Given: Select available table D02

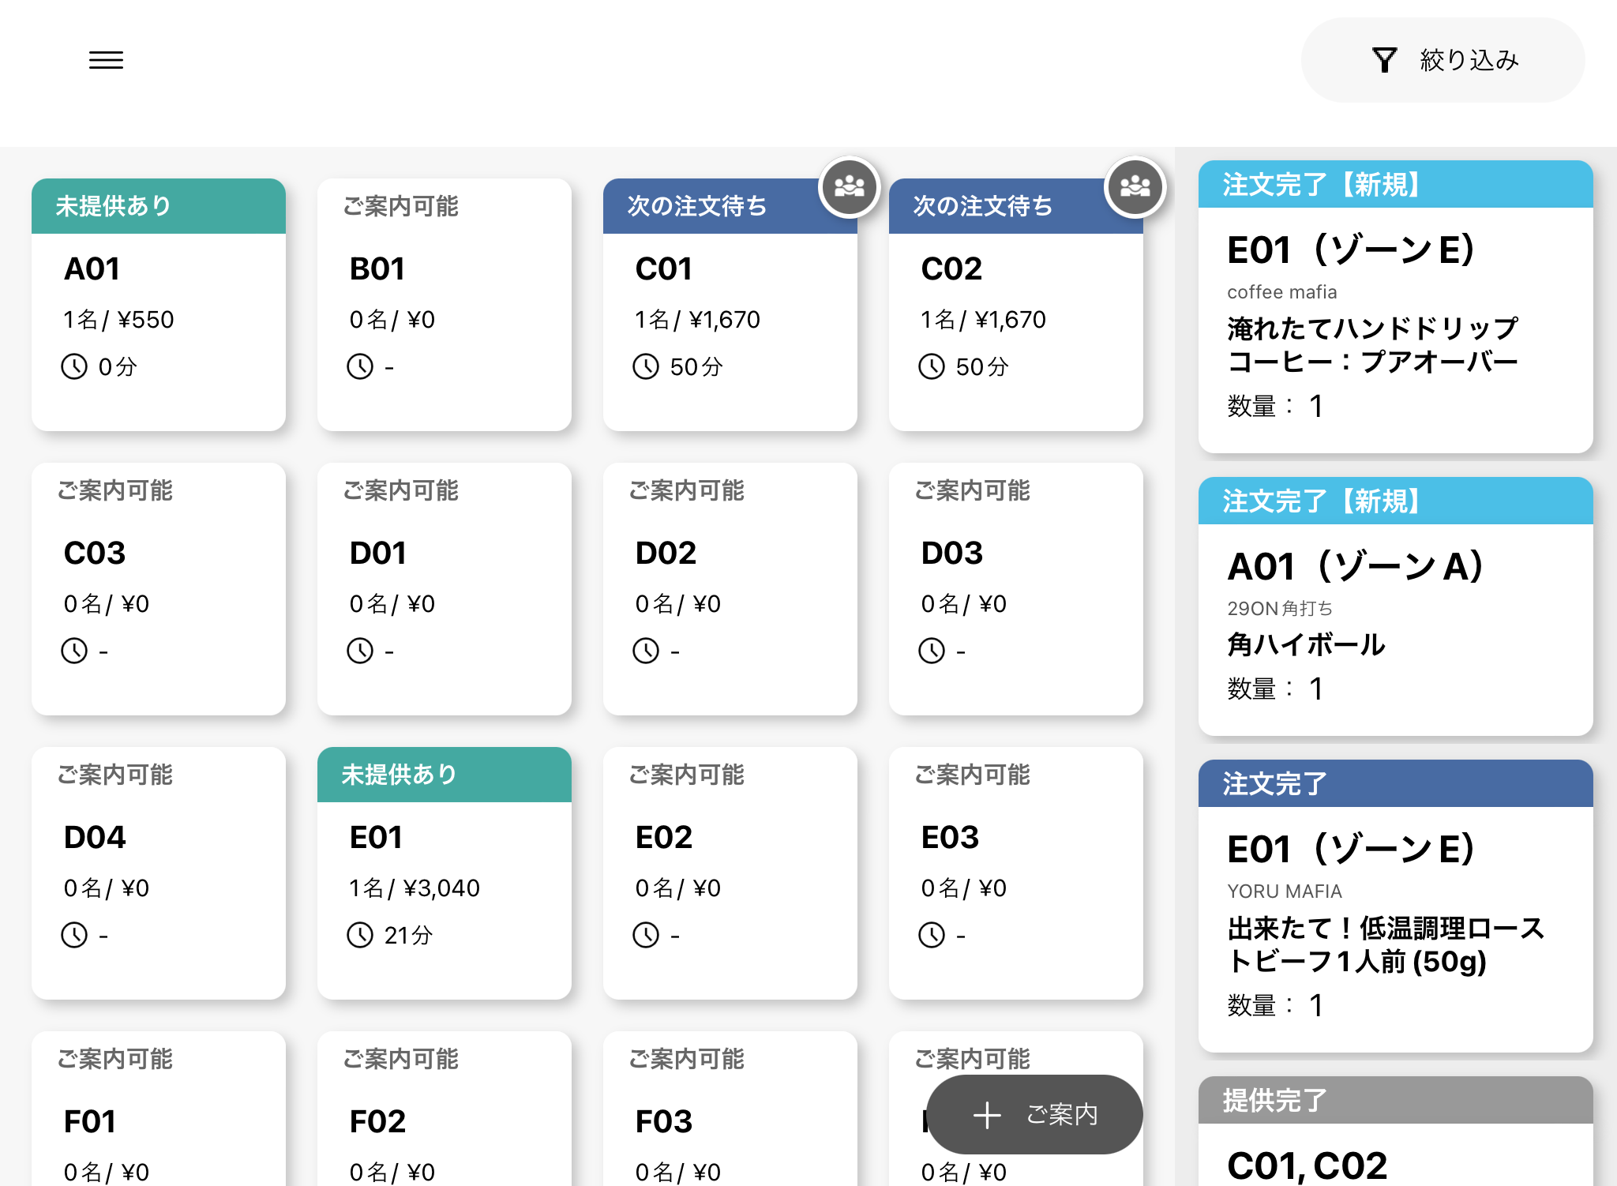Looking at the screenshot, I should 730,588.
